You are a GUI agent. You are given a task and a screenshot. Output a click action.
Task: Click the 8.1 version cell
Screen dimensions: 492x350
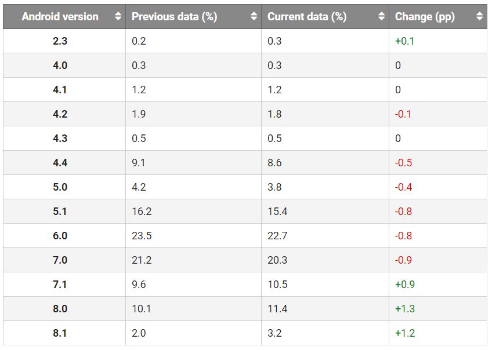(60, 333)
